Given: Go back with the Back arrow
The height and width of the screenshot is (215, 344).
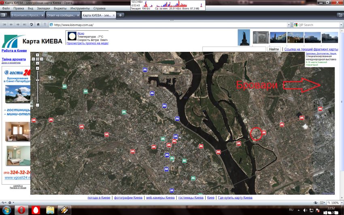Looking at the screenshot, I should click(11, 25).
